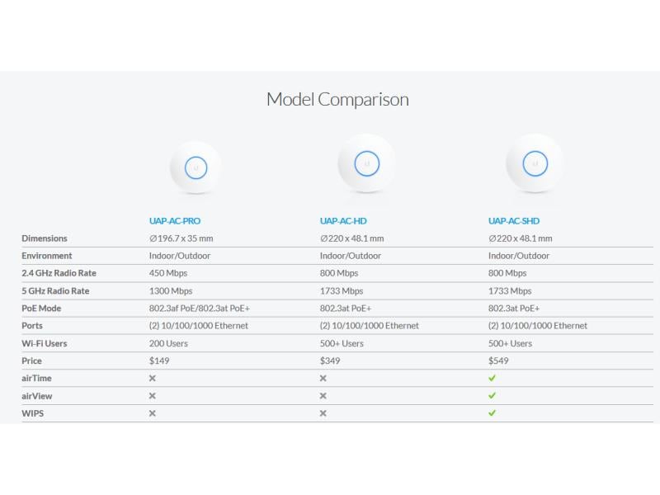Click the airTime X icon for UAP-AC-PRO
This screenshot has width=660, height=495.
click(x=152, y=378)
